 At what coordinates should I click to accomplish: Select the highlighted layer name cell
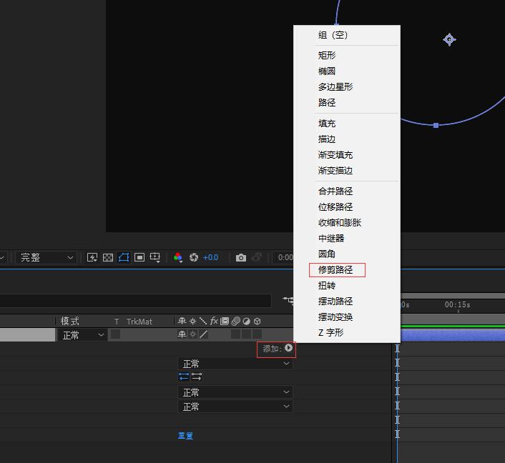[x=27, y=334]
